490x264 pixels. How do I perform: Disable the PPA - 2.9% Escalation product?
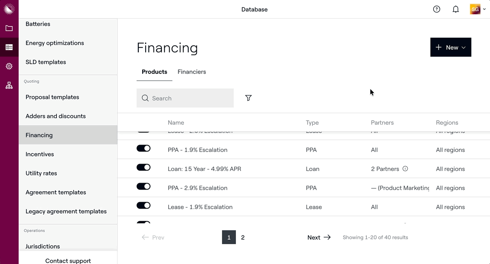pyautogui.click(x=144, y=186)
